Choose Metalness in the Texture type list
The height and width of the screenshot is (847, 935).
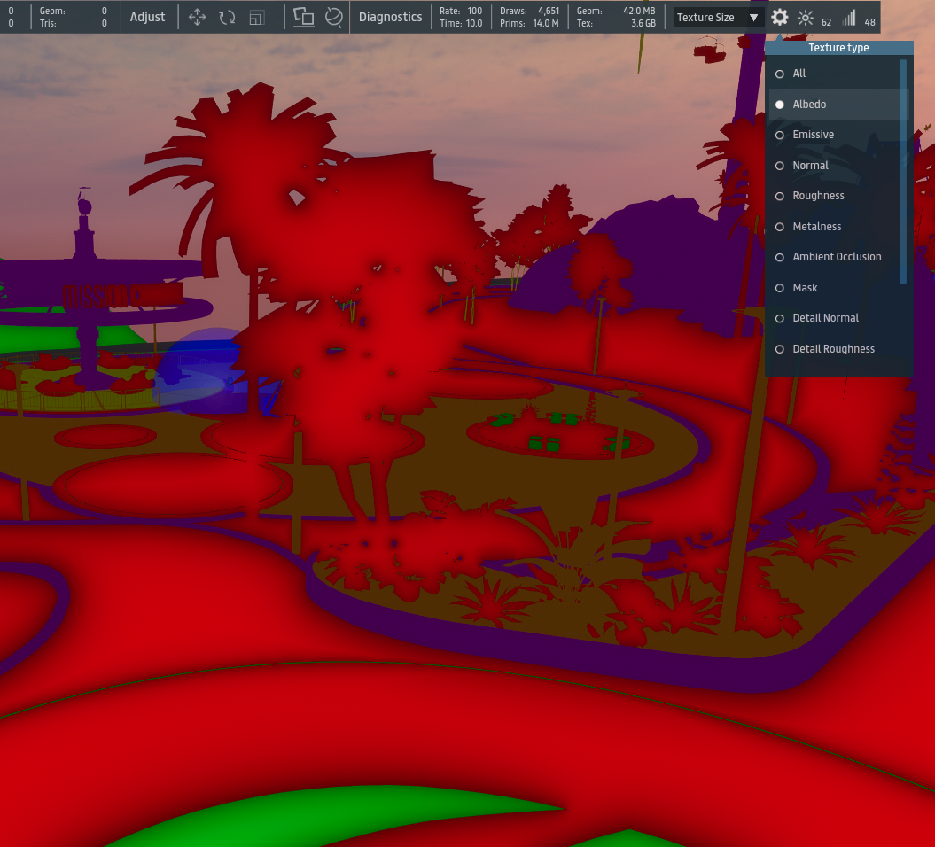[x=780, y=227]
